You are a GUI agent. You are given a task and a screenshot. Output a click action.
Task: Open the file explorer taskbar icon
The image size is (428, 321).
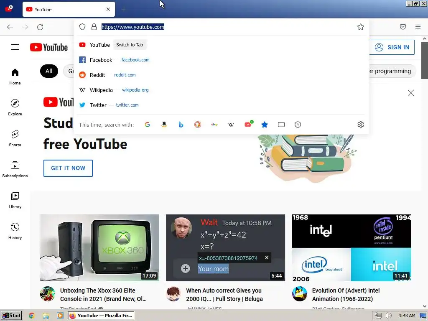[x=46, y=316]
